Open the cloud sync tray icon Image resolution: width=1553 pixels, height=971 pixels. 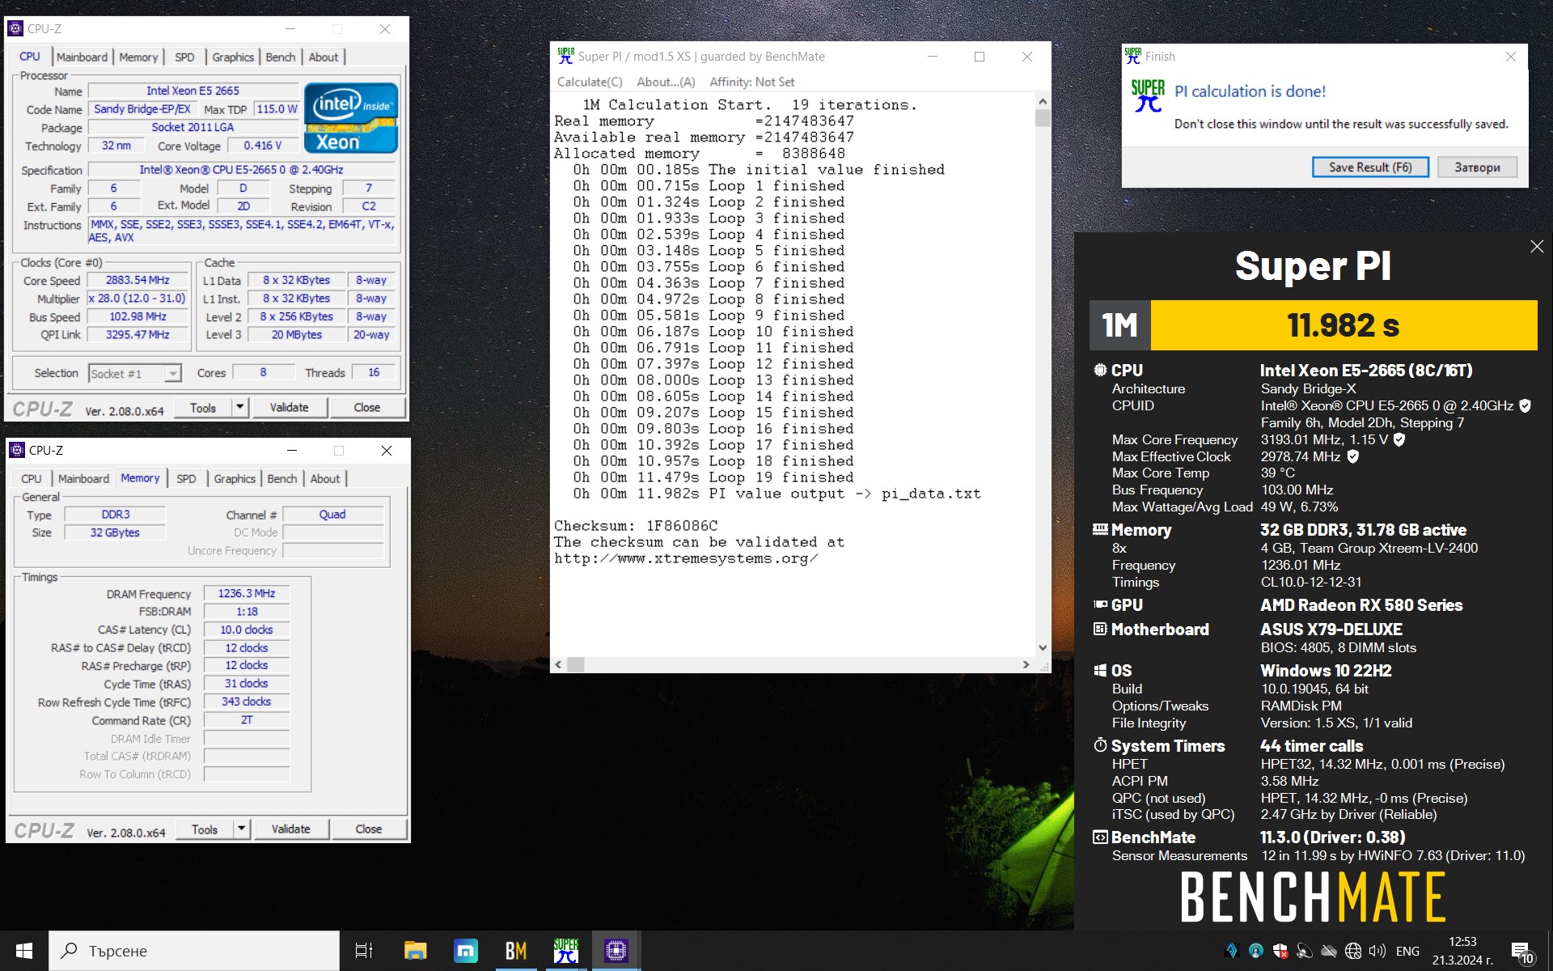click(x=1329, y=951)
